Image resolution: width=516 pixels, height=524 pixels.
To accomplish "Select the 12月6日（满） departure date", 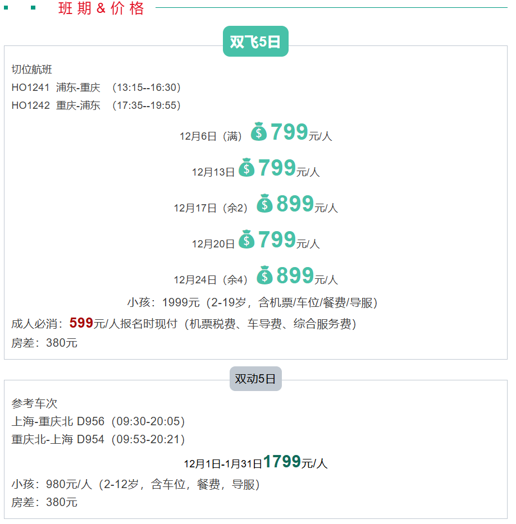I will coord(211,136).
